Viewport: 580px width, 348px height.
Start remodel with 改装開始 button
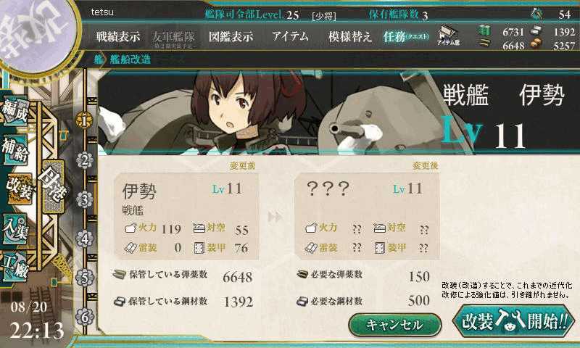[513, 321]
